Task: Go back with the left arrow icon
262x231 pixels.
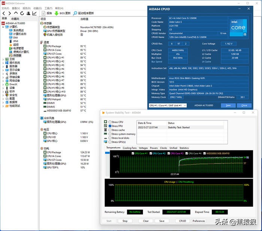Action: coord(4,13)
